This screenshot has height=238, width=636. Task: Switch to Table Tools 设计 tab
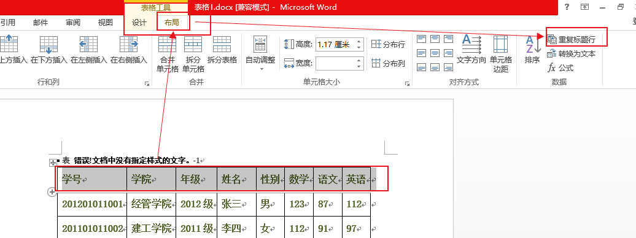coord(139,23)
